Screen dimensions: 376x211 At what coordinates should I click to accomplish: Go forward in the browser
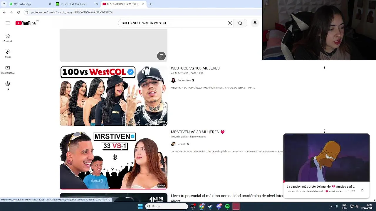[11, 12]
